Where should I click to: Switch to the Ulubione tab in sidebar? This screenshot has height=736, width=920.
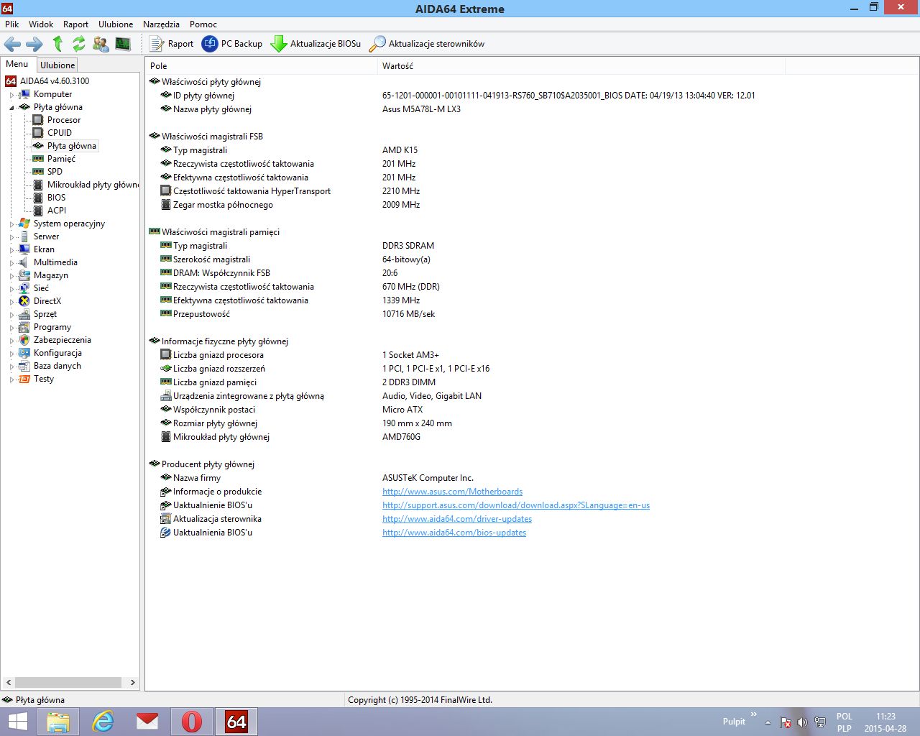[57, 65]
